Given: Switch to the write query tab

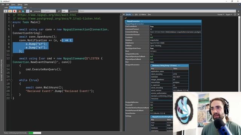Looking at the screenshot, I should point(6,7).
